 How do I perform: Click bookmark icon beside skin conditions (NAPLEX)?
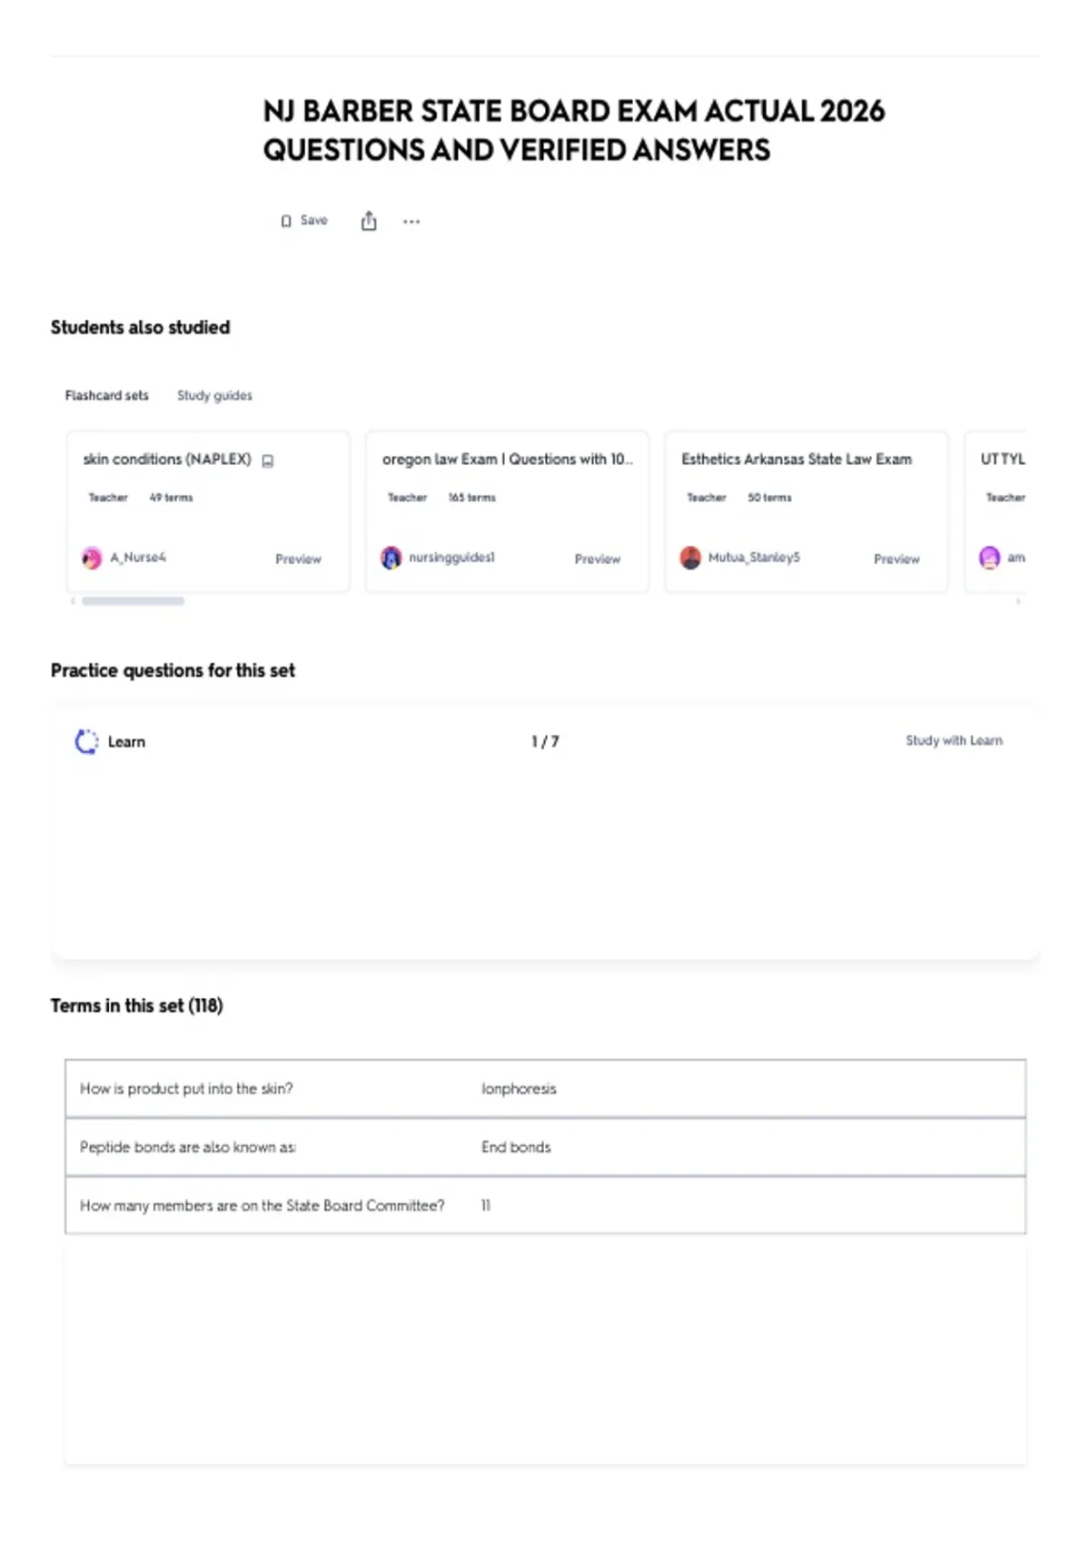pos(268,460)
